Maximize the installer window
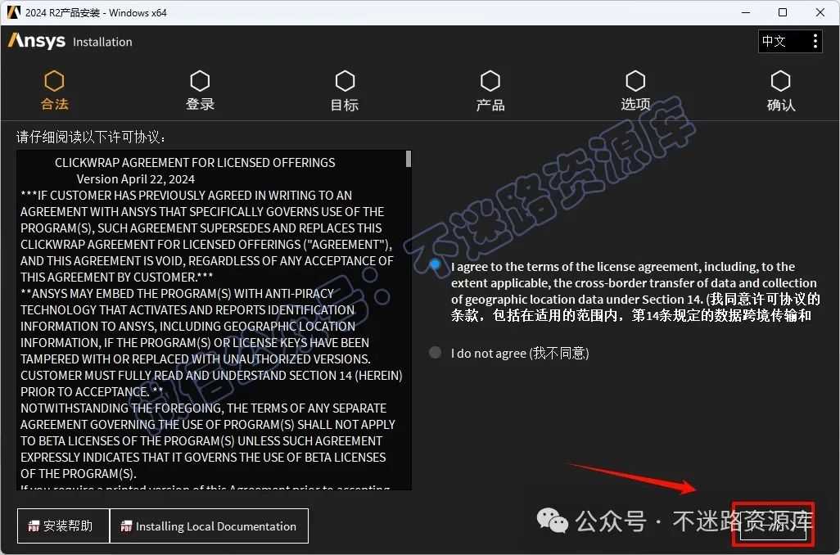840x555 pixels. pos(783,12)
